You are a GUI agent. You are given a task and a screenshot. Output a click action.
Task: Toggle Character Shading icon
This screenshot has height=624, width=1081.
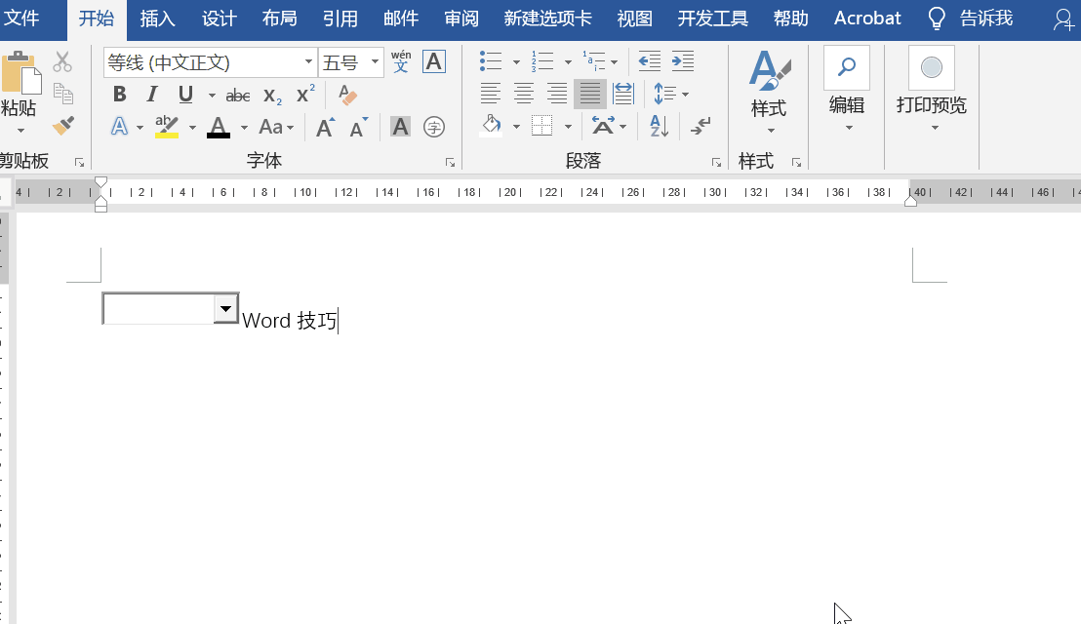[x=400, y=127]
